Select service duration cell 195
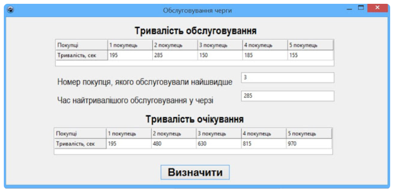 pos(130,55)
